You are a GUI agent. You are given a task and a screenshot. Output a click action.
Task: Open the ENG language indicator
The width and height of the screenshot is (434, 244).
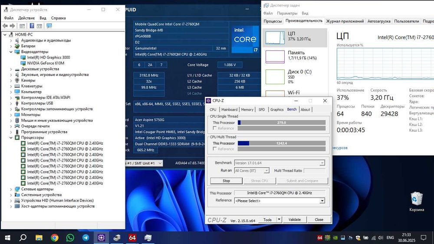coord(390,237)
